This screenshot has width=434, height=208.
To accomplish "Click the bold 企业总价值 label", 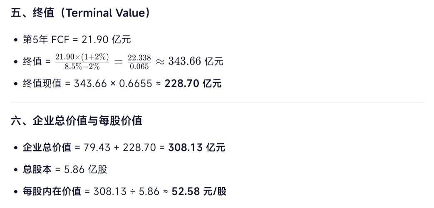I will 47,147.
